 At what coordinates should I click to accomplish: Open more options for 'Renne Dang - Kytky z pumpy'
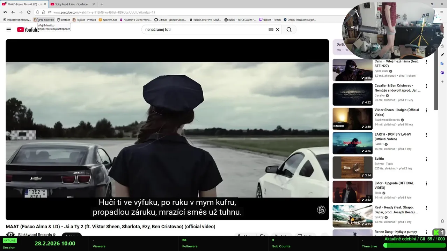426,232
